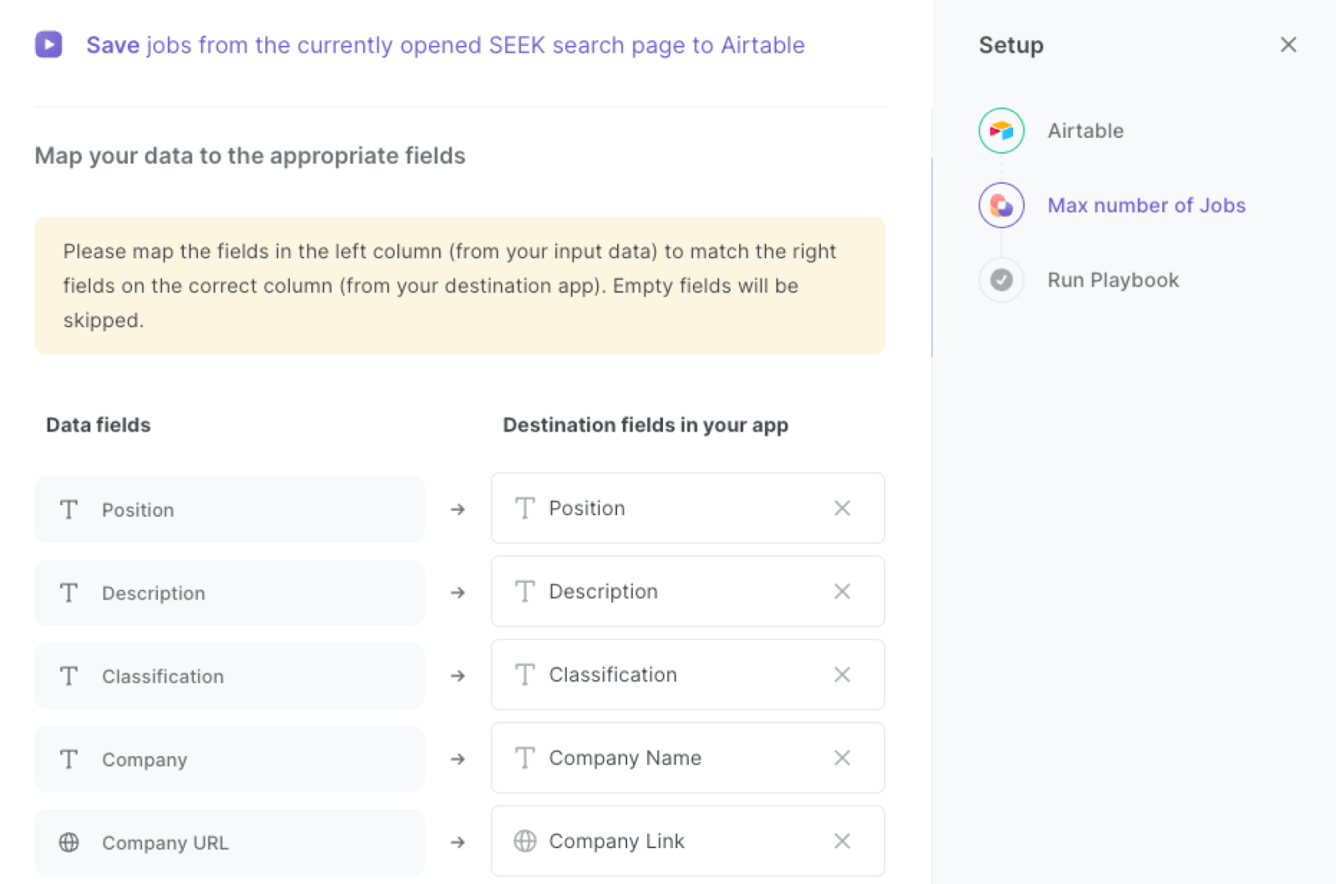
Task: Click the Description data field
Action: 230,593
